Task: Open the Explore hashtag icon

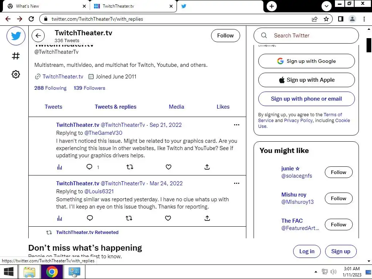Action: [x=16, y=56]
